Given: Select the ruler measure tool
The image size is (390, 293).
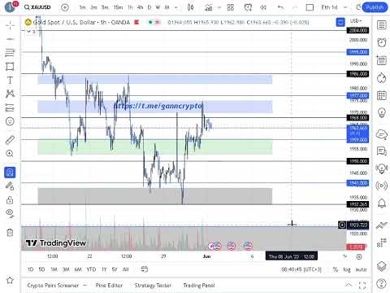Looking at the screenshot, I should tap(10, 140).
